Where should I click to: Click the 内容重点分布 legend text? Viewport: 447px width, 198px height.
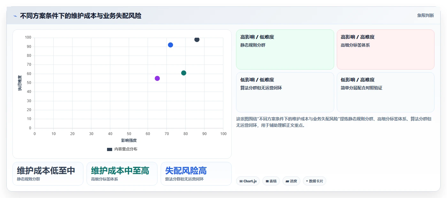pyautogui.click(x=126, y=149)
